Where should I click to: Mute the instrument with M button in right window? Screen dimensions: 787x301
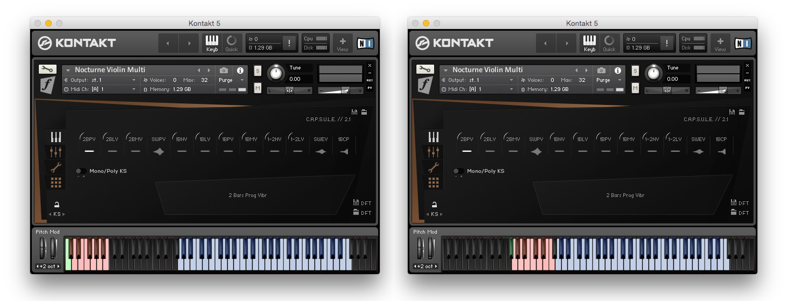pyautogui.click(x=635, y=88)
